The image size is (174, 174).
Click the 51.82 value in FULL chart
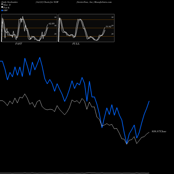[108, 26]
